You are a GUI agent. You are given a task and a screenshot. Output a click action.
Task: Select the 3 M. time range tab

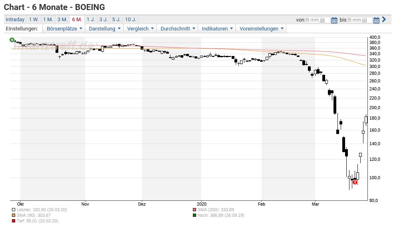click(62, 20)
